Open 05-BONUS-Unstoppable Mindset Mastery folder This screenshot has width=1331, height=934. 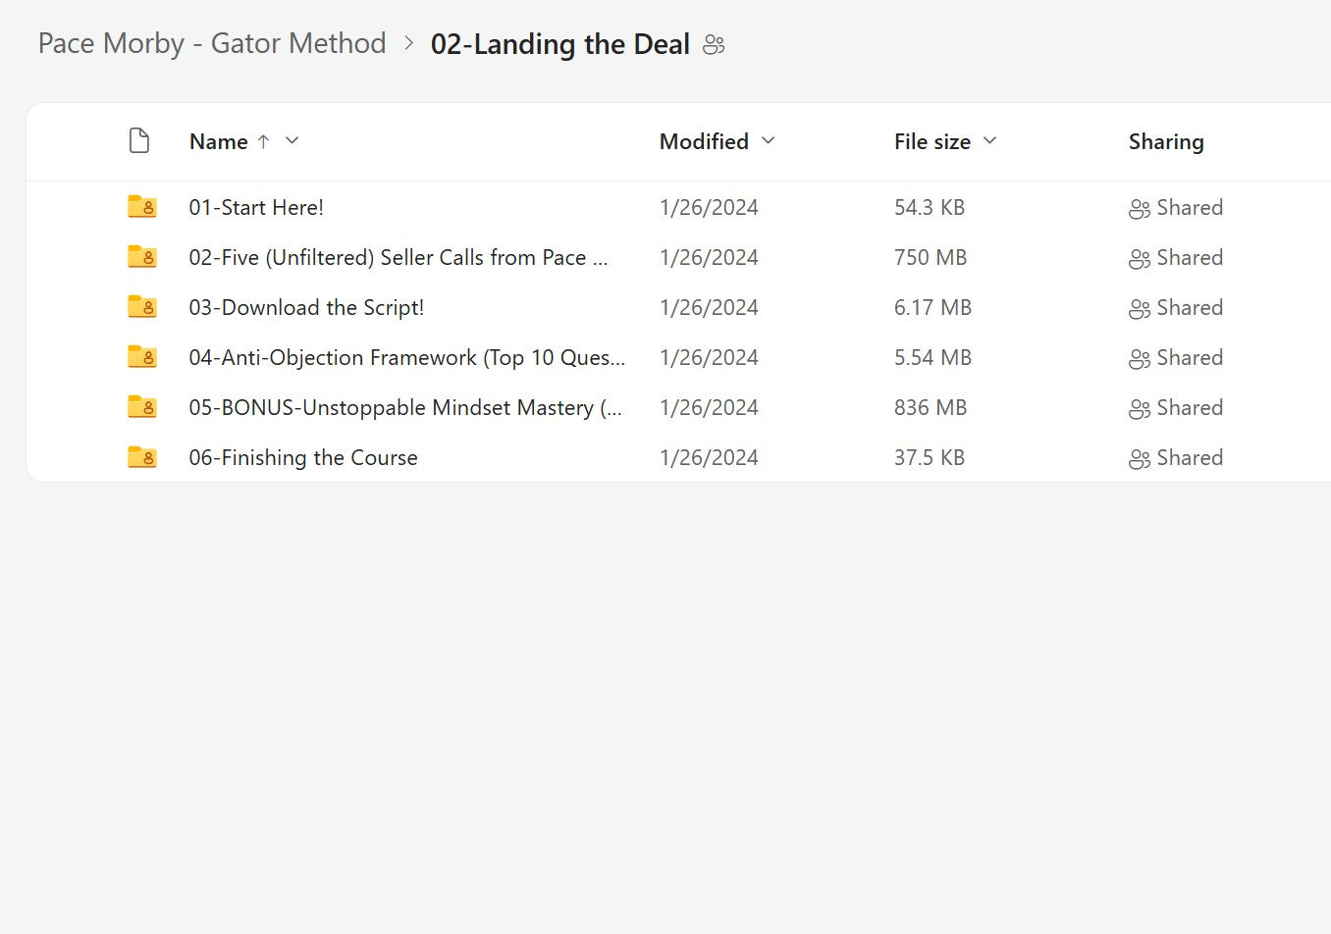coord(405,407)
